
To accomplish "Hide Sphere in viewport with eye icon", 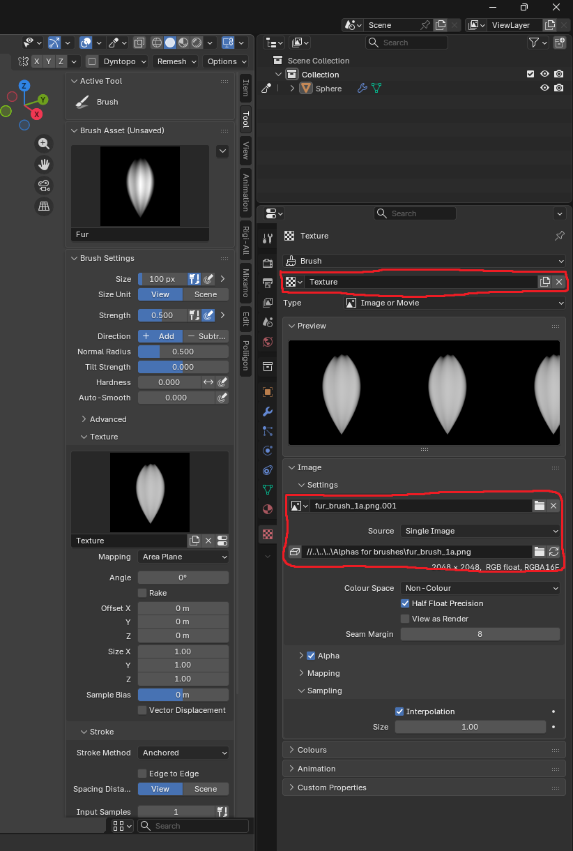I will click(x=545, y=89).
